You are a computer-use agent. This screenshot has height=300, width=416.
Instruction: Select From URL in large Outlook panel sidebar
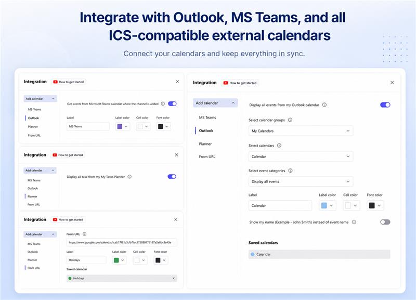pos(207,157)
